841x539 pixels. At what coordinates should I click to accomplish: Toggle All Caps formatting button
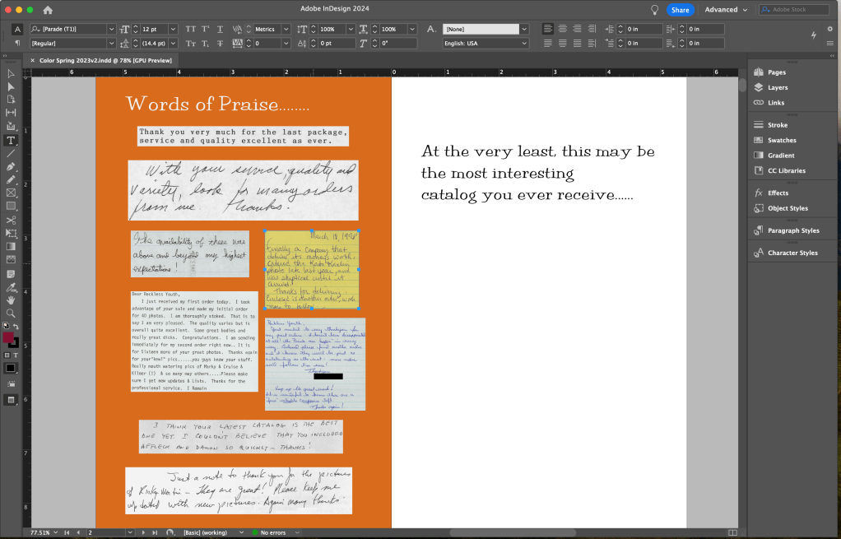[x=190, y=29]
